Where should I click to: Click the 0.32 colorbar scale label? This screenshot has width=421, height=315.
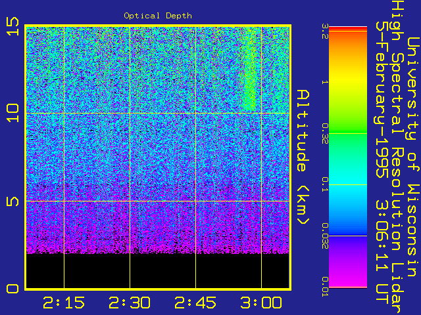(x=325, y=133)
